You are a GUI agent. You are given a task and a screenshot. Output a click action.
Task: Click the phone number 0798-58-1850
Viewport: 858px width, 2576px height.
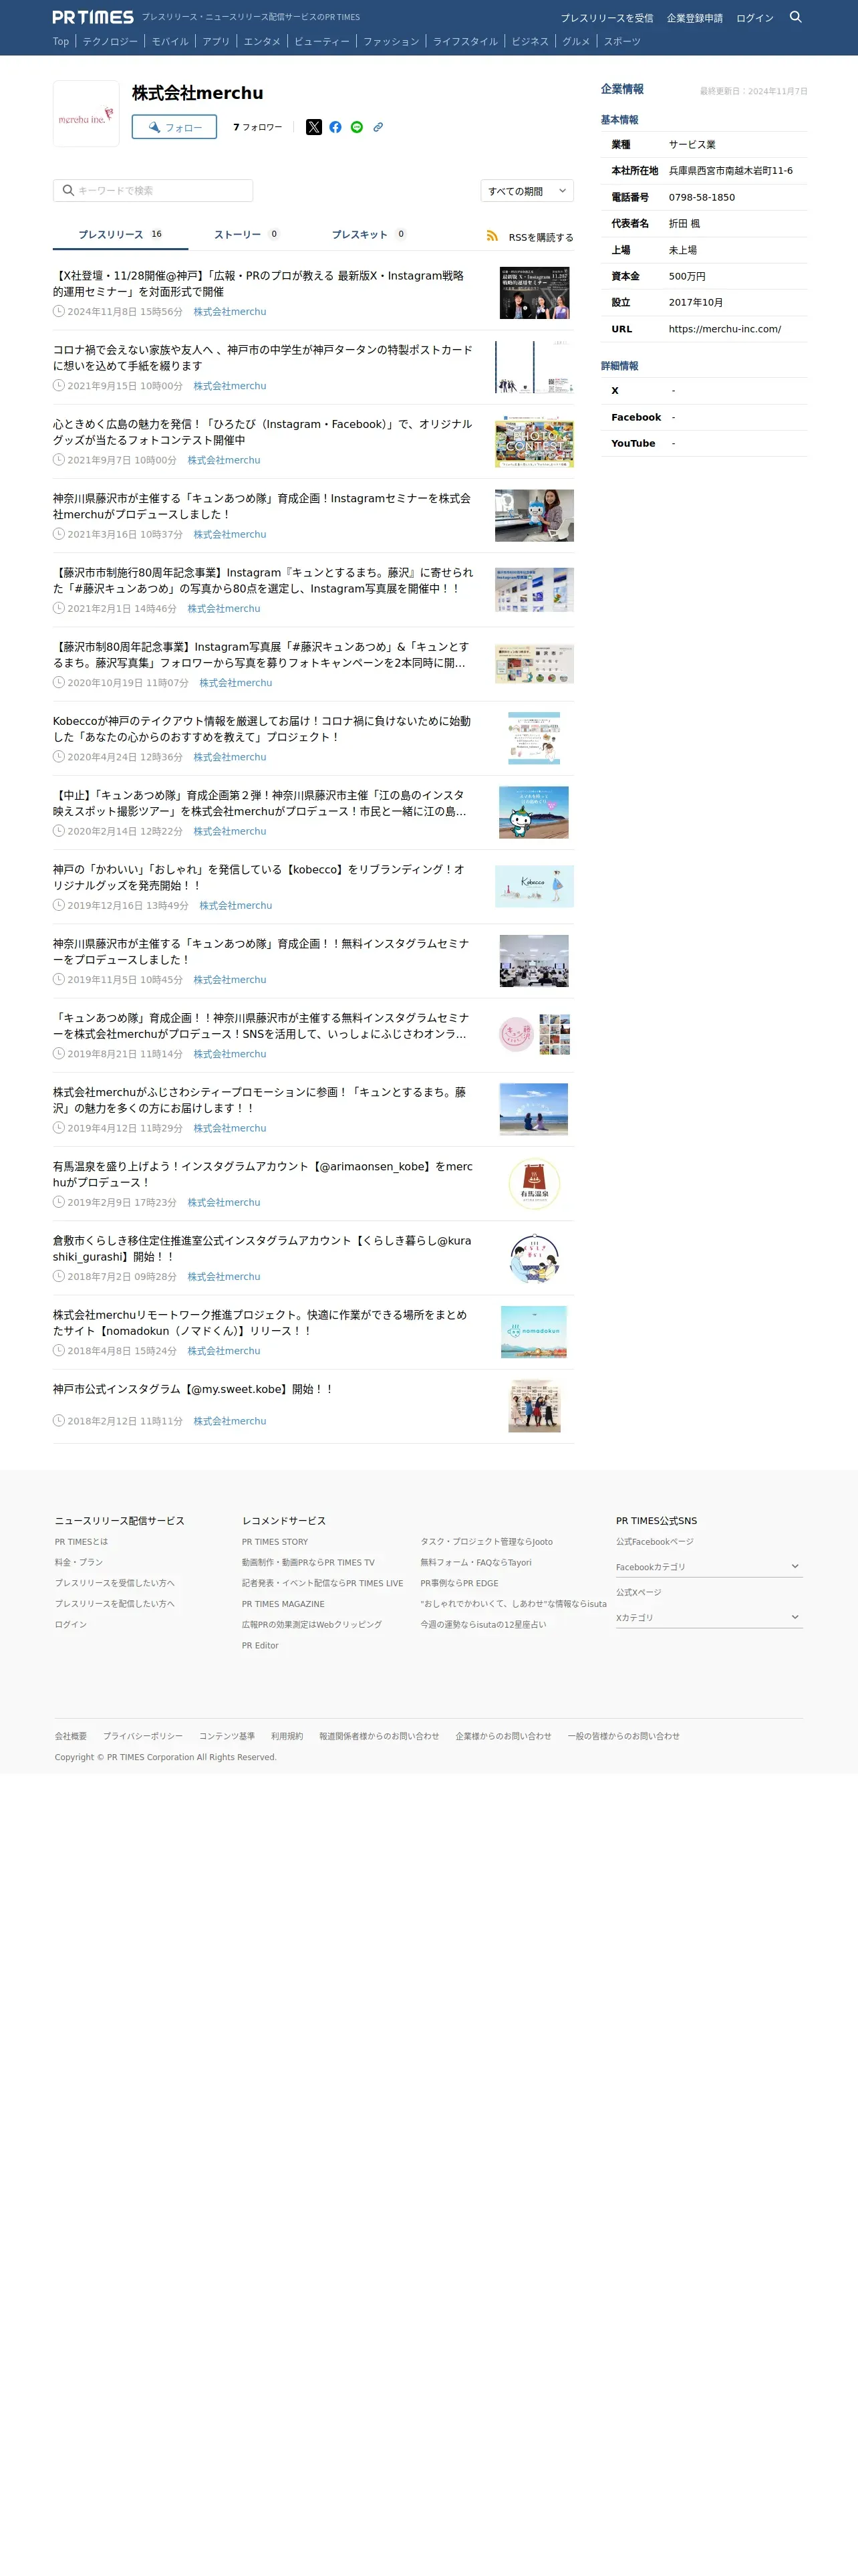point(701,197)
